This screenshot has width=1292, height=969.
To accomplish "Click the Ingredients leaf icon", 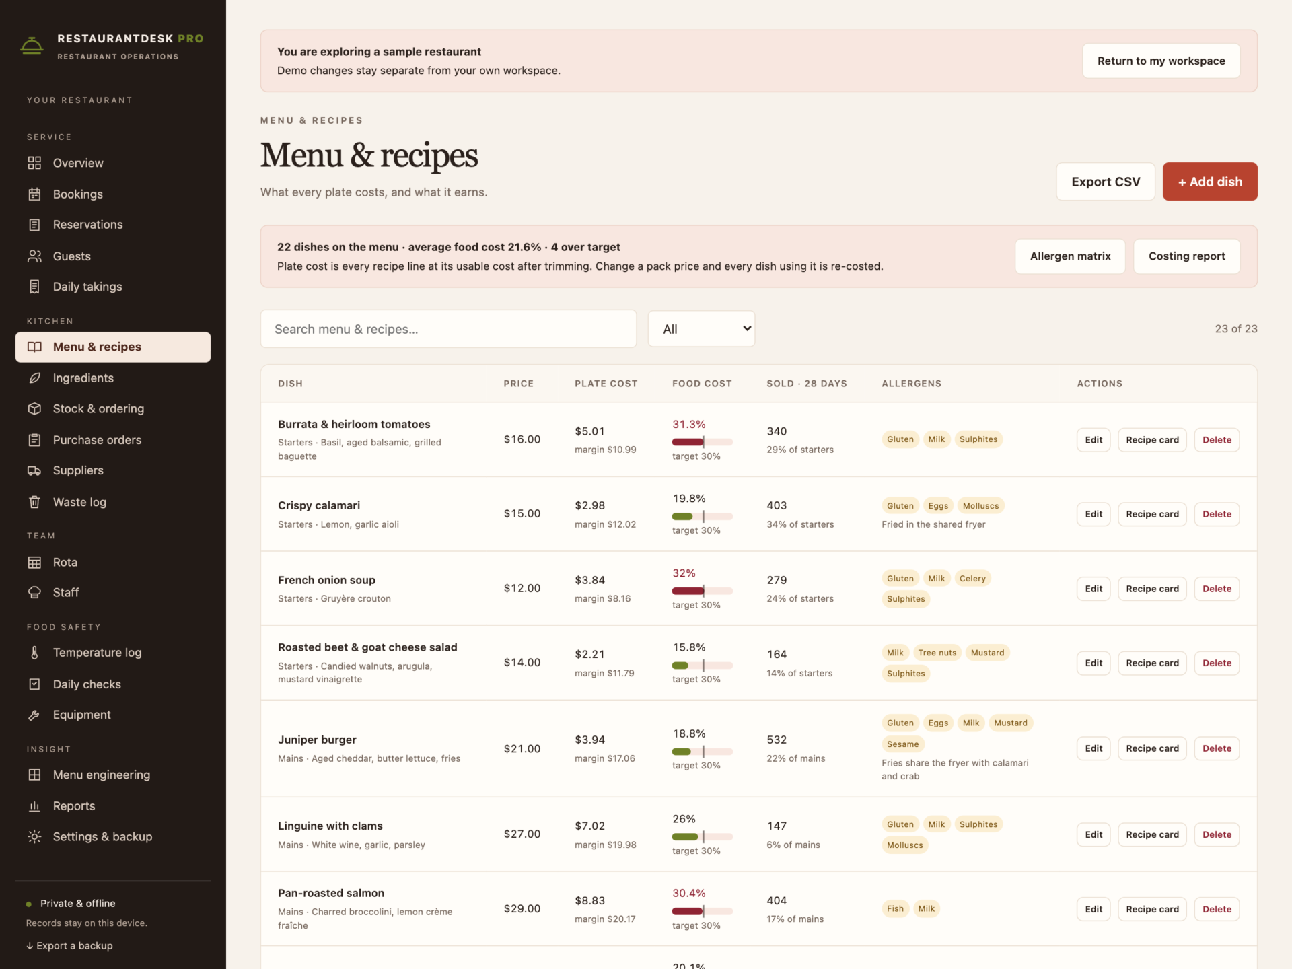I will [x=34, y=378].
